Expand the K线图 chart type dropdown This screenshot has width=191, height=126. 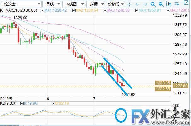coord(74,4)
